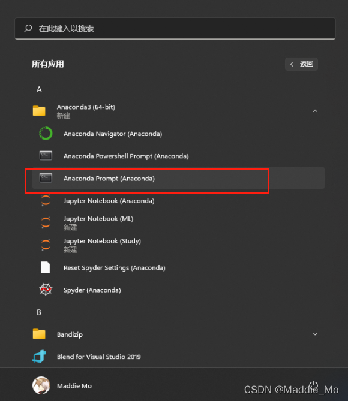Screen dimensions: 348x401
Task: Click the Reset Spyder Settings file icon
Action: [46, 267]
